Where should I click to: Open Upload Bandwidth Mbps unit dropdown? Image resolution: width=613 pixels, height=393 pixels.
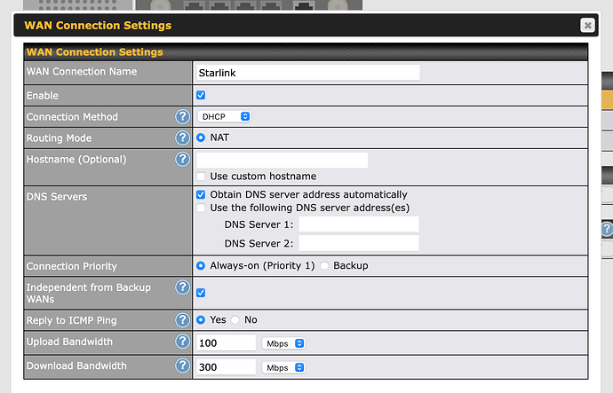pyautogui.click(x=284, y=342)
